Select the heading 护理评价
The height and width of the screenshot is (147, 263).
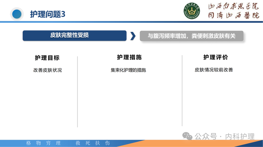pyautogui.click(x=216, y=57)
